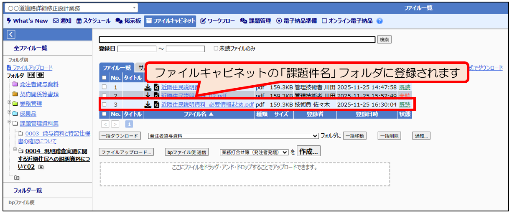The width and height of the screenshot is (512, 216).
Task: Click the expand-all folders icon beside フォルダ
Action: 40,75
